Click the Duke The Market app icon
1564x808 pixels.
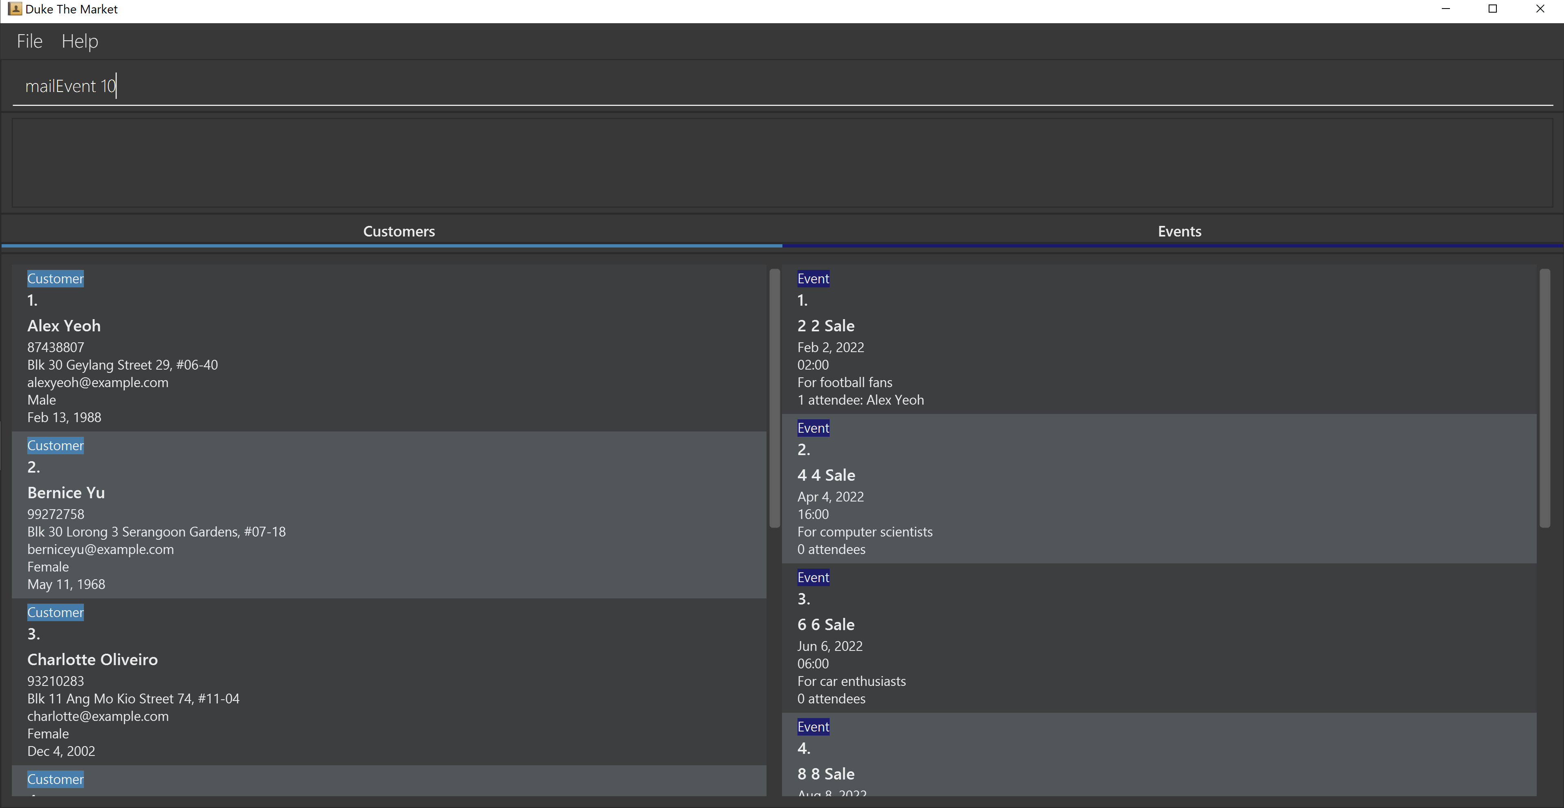[15, 9]
